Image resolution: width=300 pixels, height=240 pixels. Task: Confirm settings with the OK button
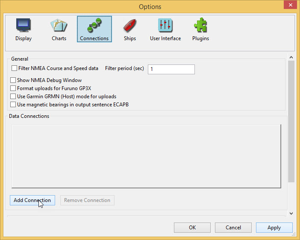pyautogui.click(x=192, y=228)
